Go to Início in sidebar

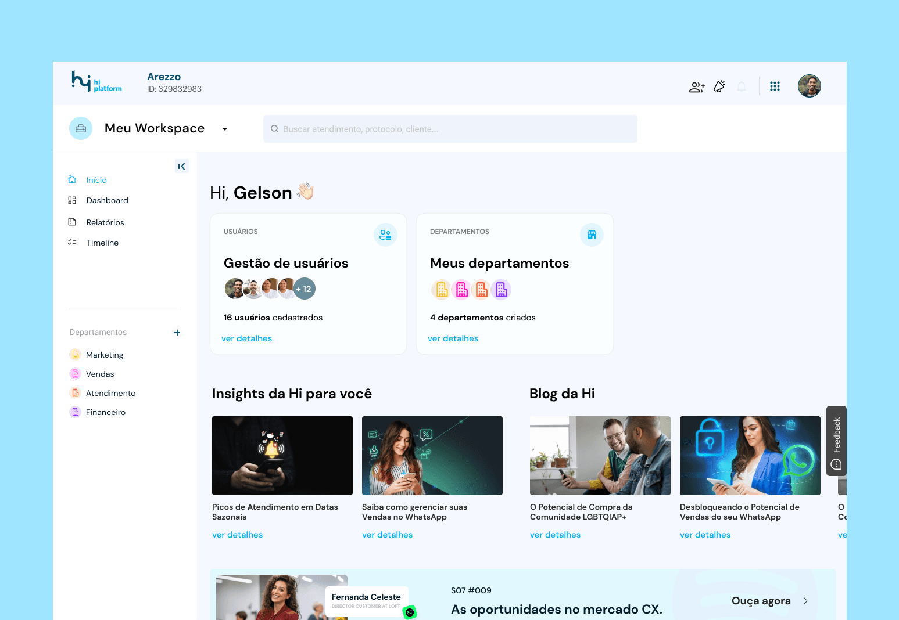coord(96,180)
